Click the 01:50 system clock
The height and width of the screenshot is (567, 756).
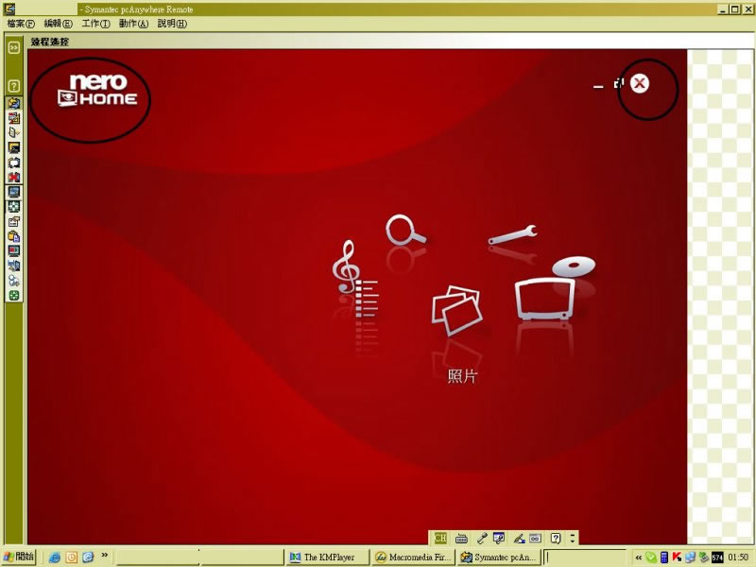[x=738, y=558]
